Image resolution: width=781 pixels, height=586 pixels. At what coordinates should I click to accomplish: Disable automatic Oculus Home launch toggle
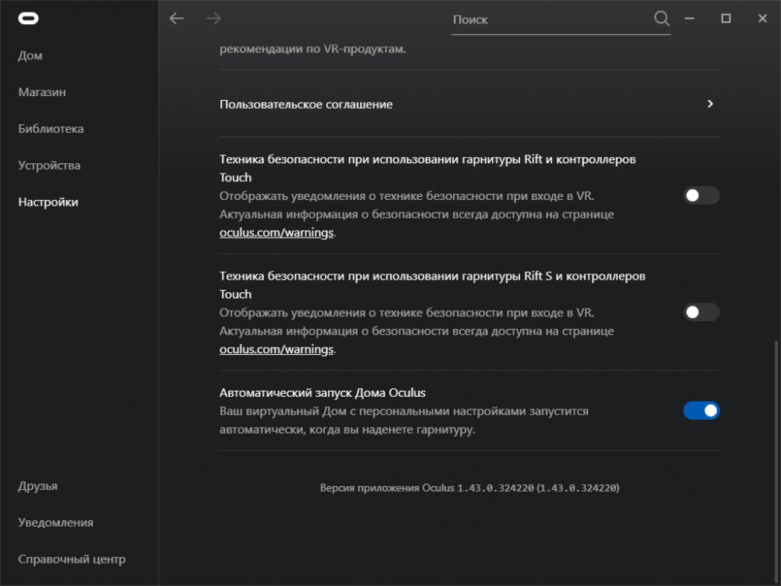[701, 410]
